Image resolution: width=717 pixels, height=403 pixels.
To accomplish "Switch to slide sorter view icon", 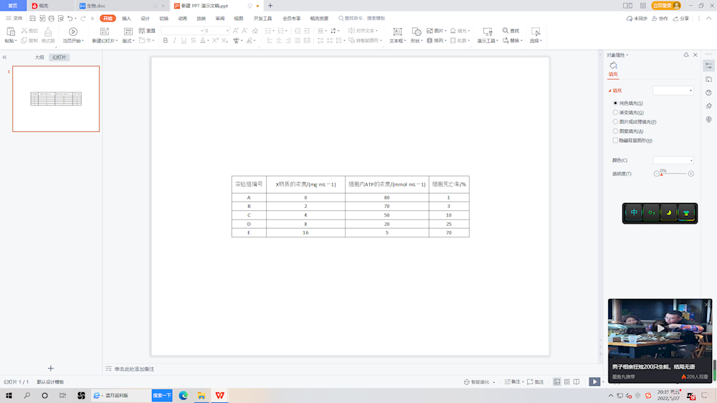I will 566,381.
